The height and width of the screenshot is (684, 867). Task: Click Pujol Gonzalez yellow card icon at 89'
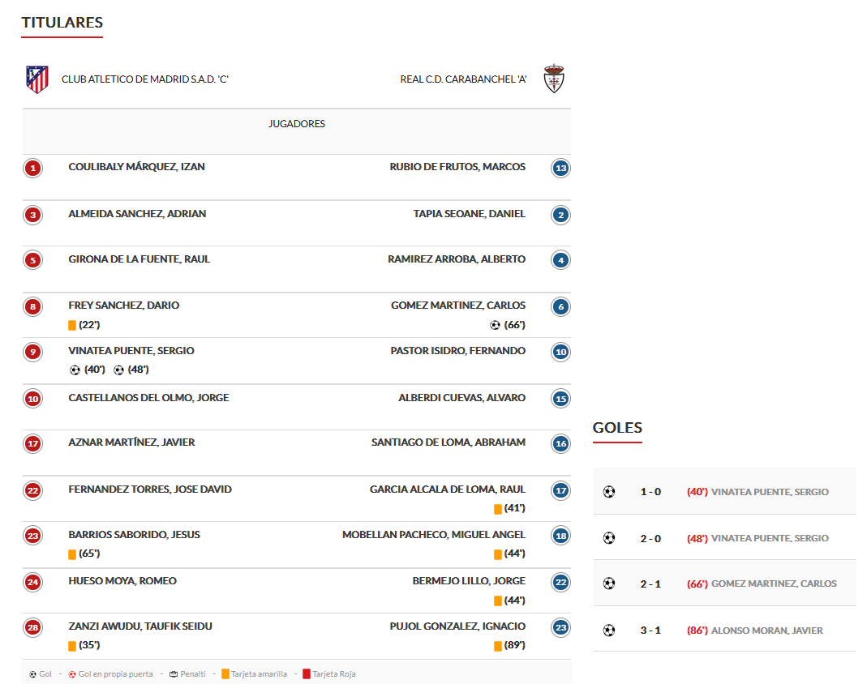point(498,646)
